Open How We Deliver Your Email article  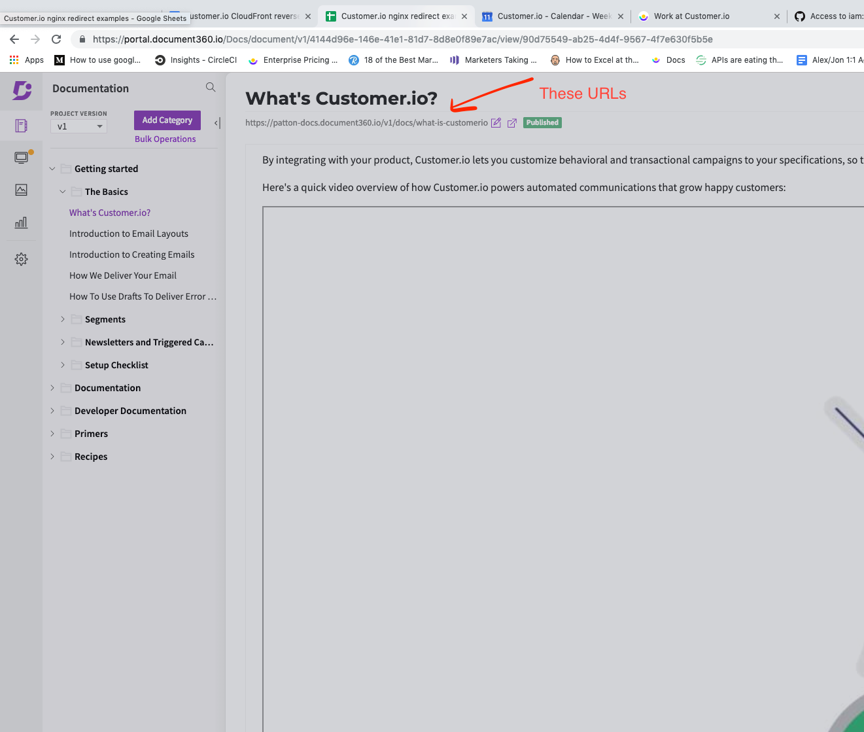(123, 275)
